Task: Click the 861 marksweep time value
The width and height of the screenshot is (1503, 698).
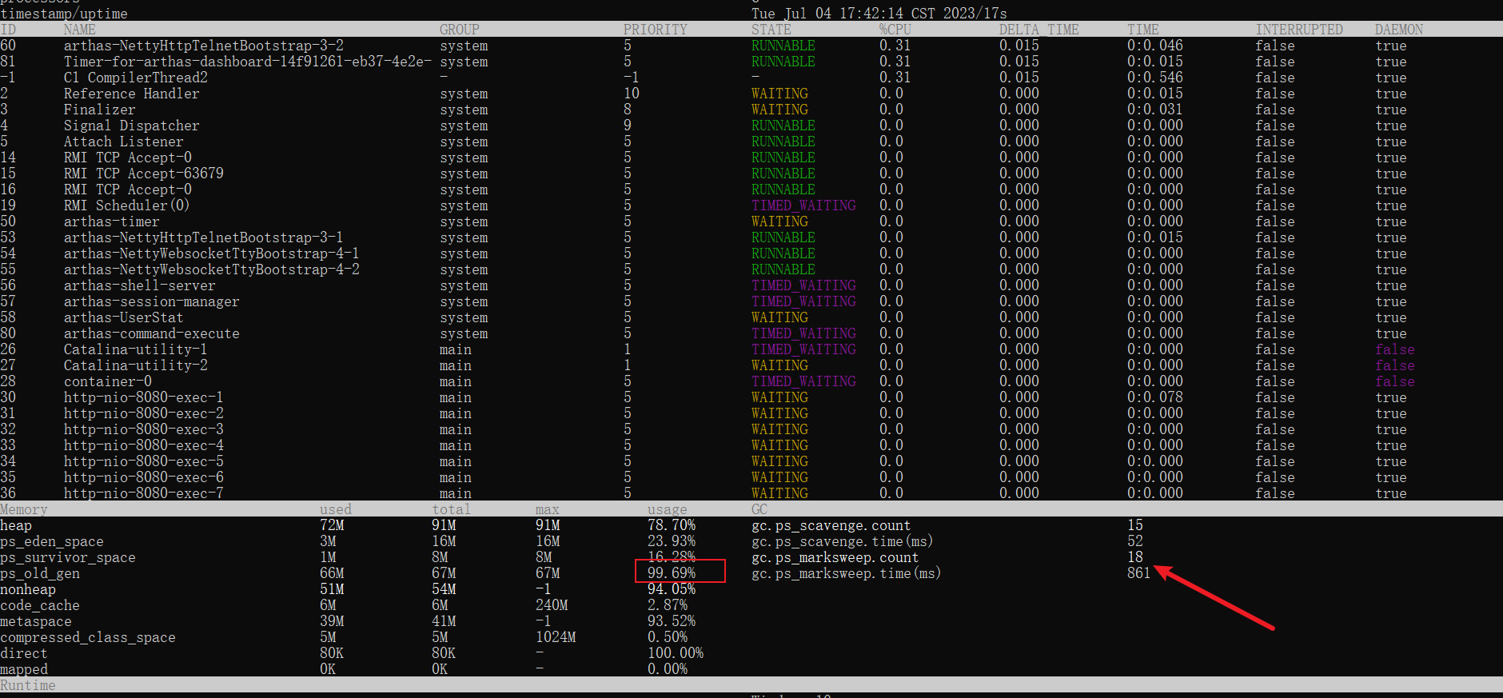Action: (x=1138, y=573)
